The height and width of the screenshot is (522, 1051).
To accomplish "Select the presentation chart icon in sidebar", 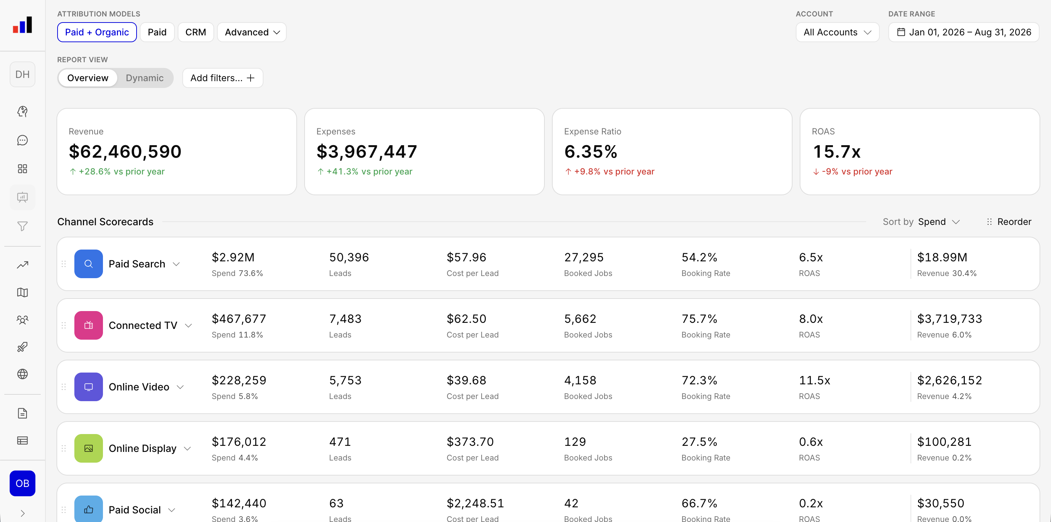I will 23,197.
